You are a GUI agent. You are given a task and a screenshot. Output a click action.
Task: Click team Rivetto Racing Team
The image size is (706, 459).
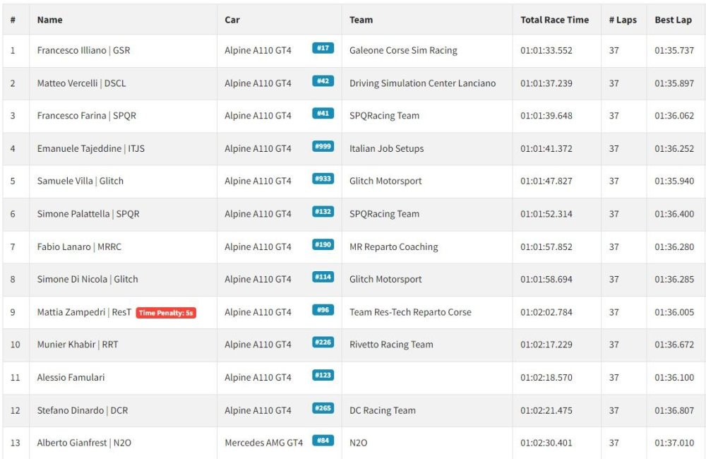coord(391,345)
